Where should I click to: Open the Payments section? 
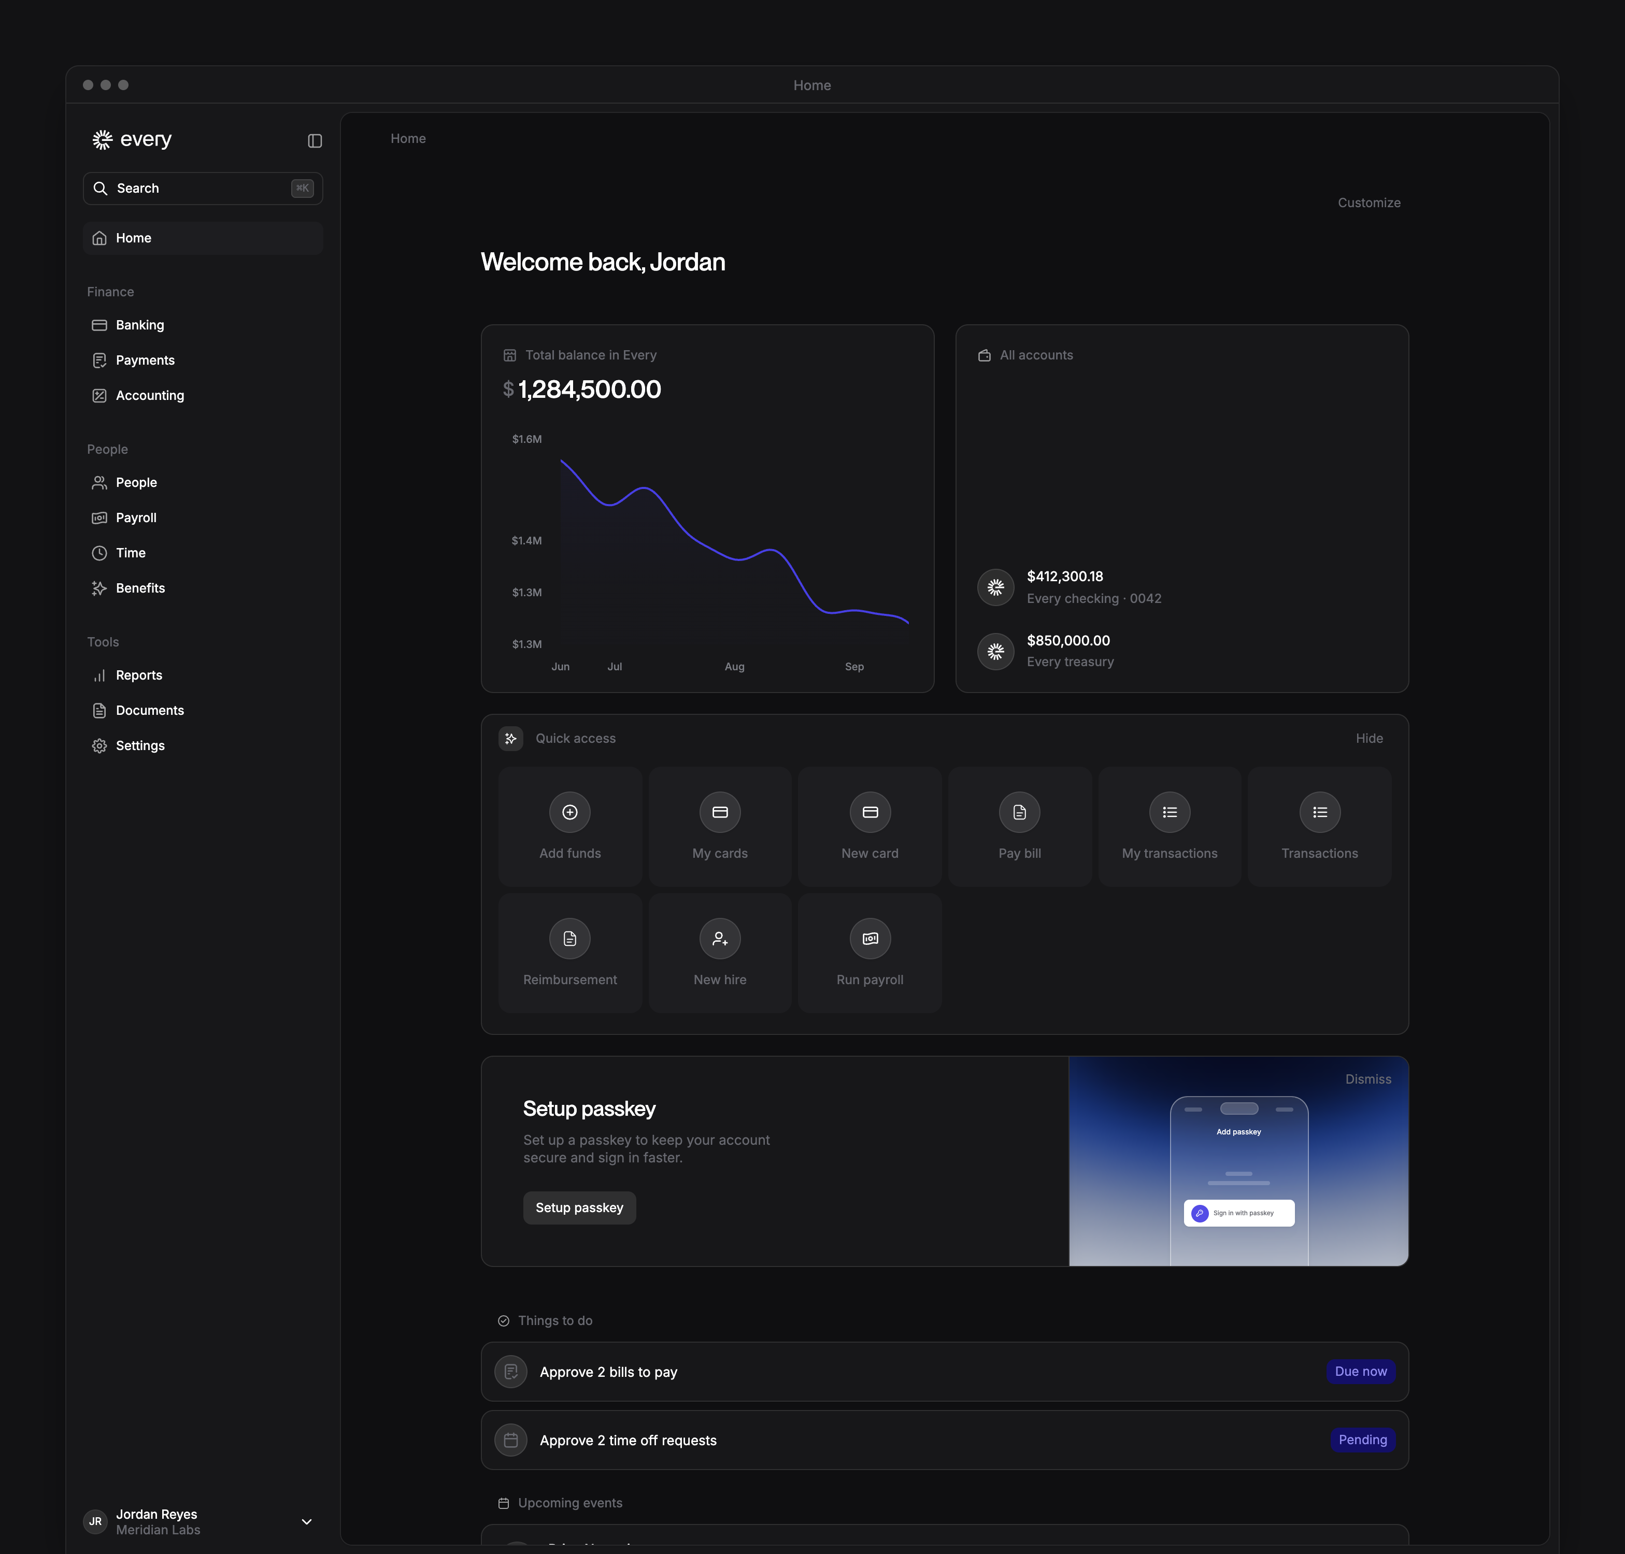[x=203, y=361]
